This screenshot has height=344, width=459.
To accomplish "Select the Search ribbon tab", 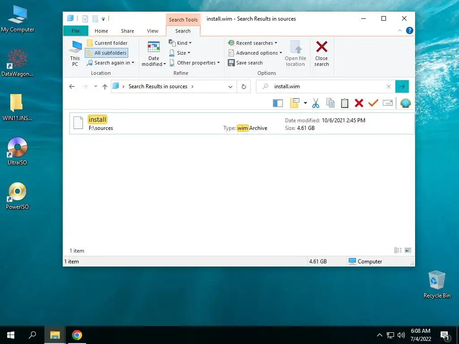I will click(183, 31).
